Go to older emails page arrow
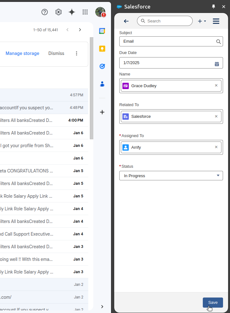 coord(80,30)
